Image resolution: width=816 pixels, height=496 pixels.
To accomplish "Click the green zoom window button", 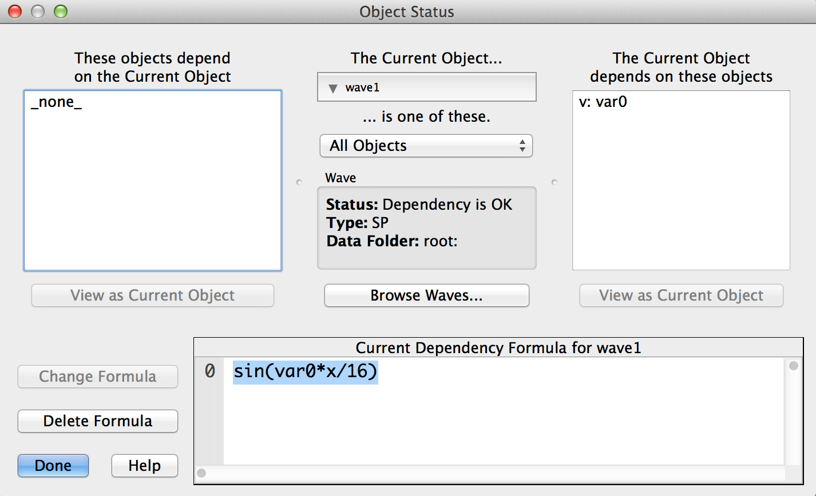I will click(x=60, y=11).
